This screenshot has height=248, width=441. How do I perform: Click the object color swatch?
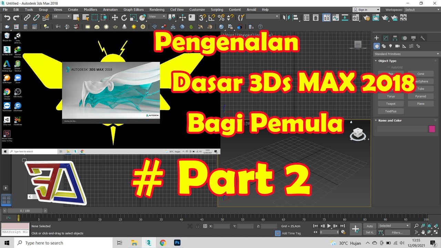pos(432,129)
